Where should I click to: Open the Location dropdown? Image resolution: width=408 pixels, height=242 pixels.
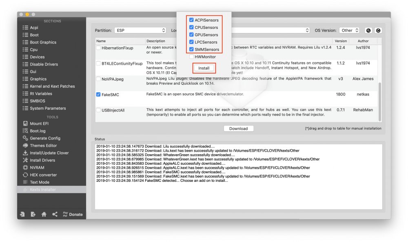click(271, 31)
